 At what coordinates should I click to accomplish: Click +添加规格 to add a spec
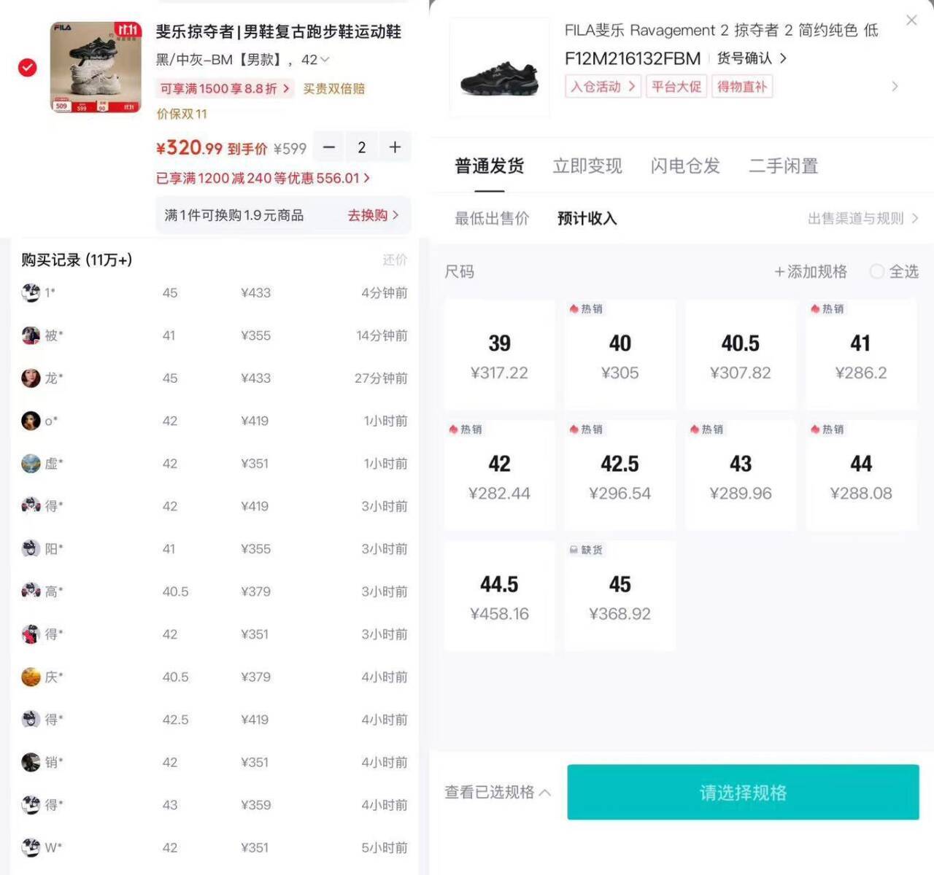point(811,272)
